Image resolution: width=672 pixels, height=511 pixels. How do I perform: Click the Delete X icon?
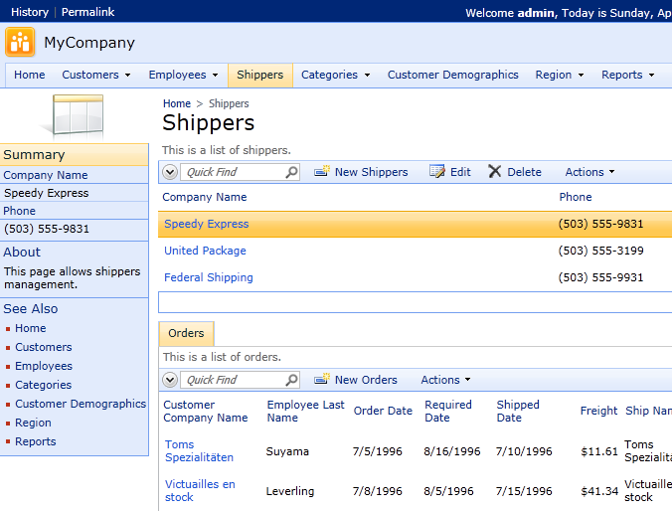(x=495, y=171)
